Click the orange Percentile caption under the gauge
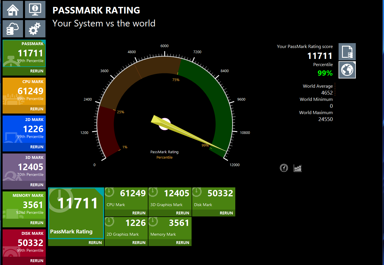This screenshot has height=265, width=384. coord(165,158)
